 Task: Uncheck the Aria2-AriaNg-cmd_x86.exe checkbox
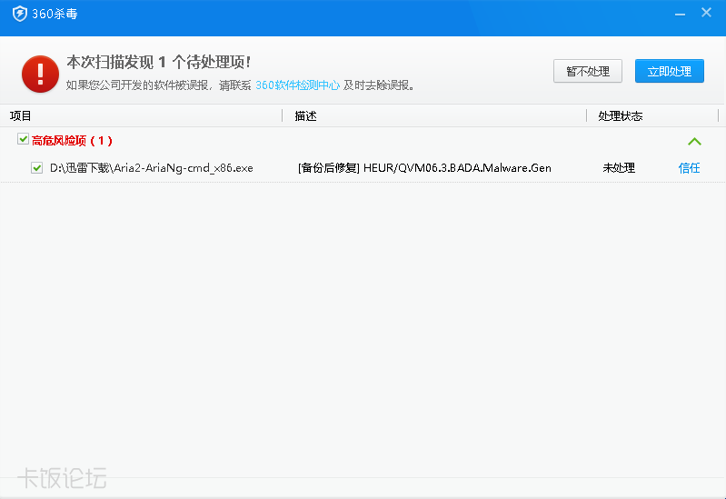37,168
